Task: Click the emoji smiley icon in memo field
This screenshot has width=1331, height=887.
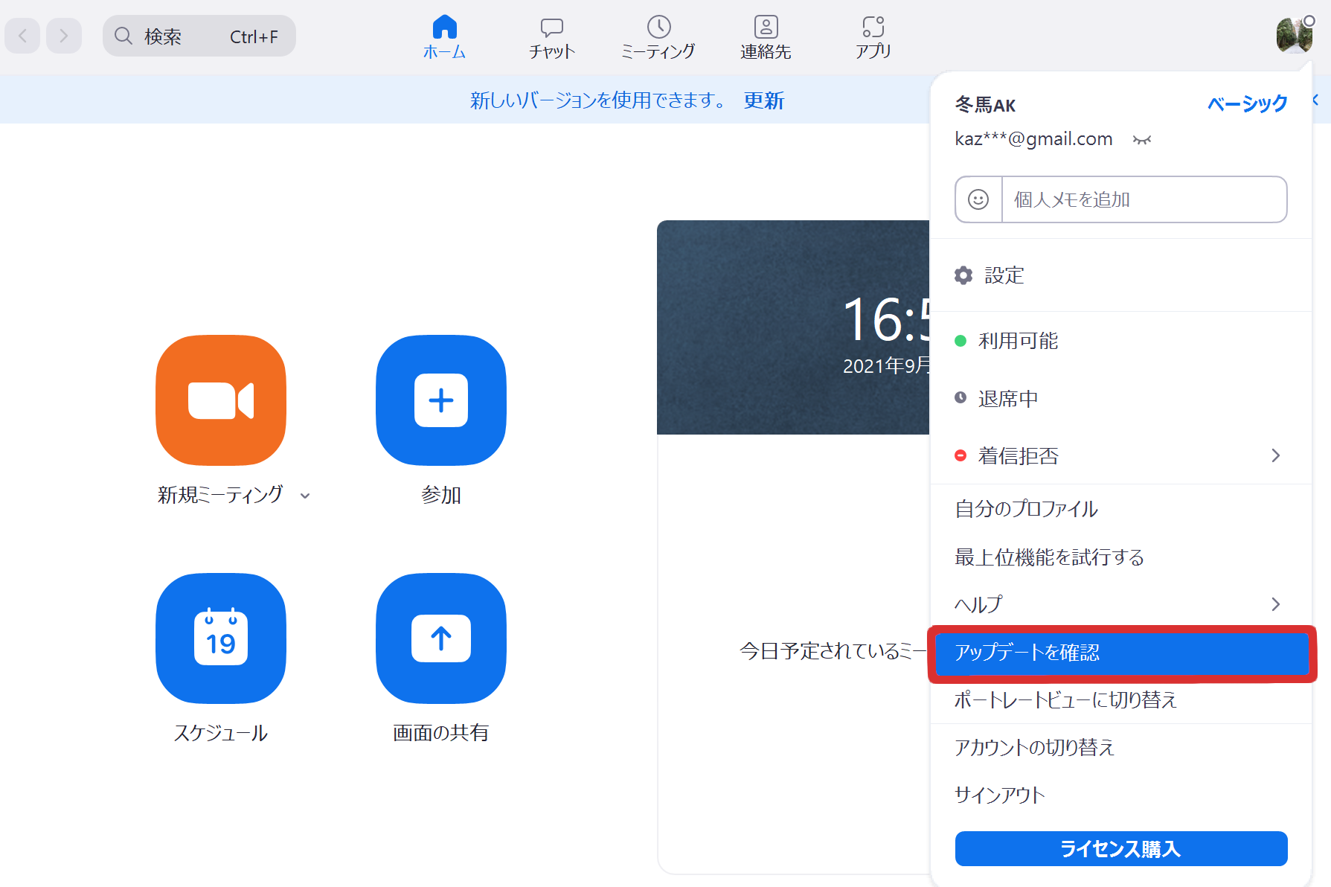Action: click(978, 199)
